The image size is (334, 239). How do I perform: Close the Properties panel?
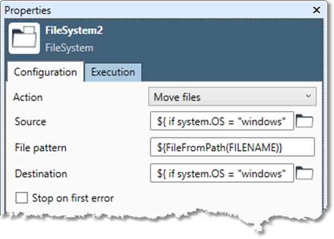(x=317, y=10)
